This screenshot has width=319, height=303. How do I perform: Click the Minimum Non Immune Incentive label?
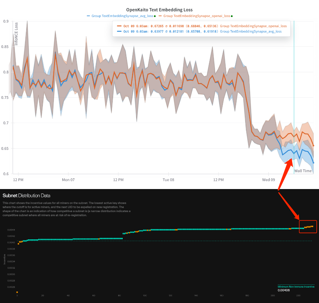tap(296, 286)
